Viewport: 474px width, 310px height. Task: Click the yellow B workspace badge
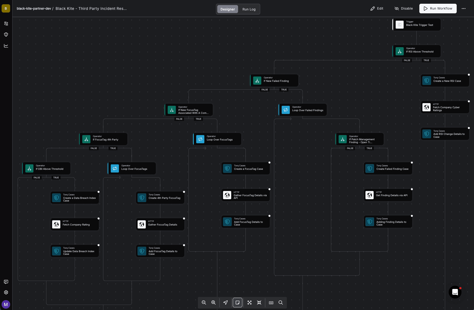[x=6, y=9]
